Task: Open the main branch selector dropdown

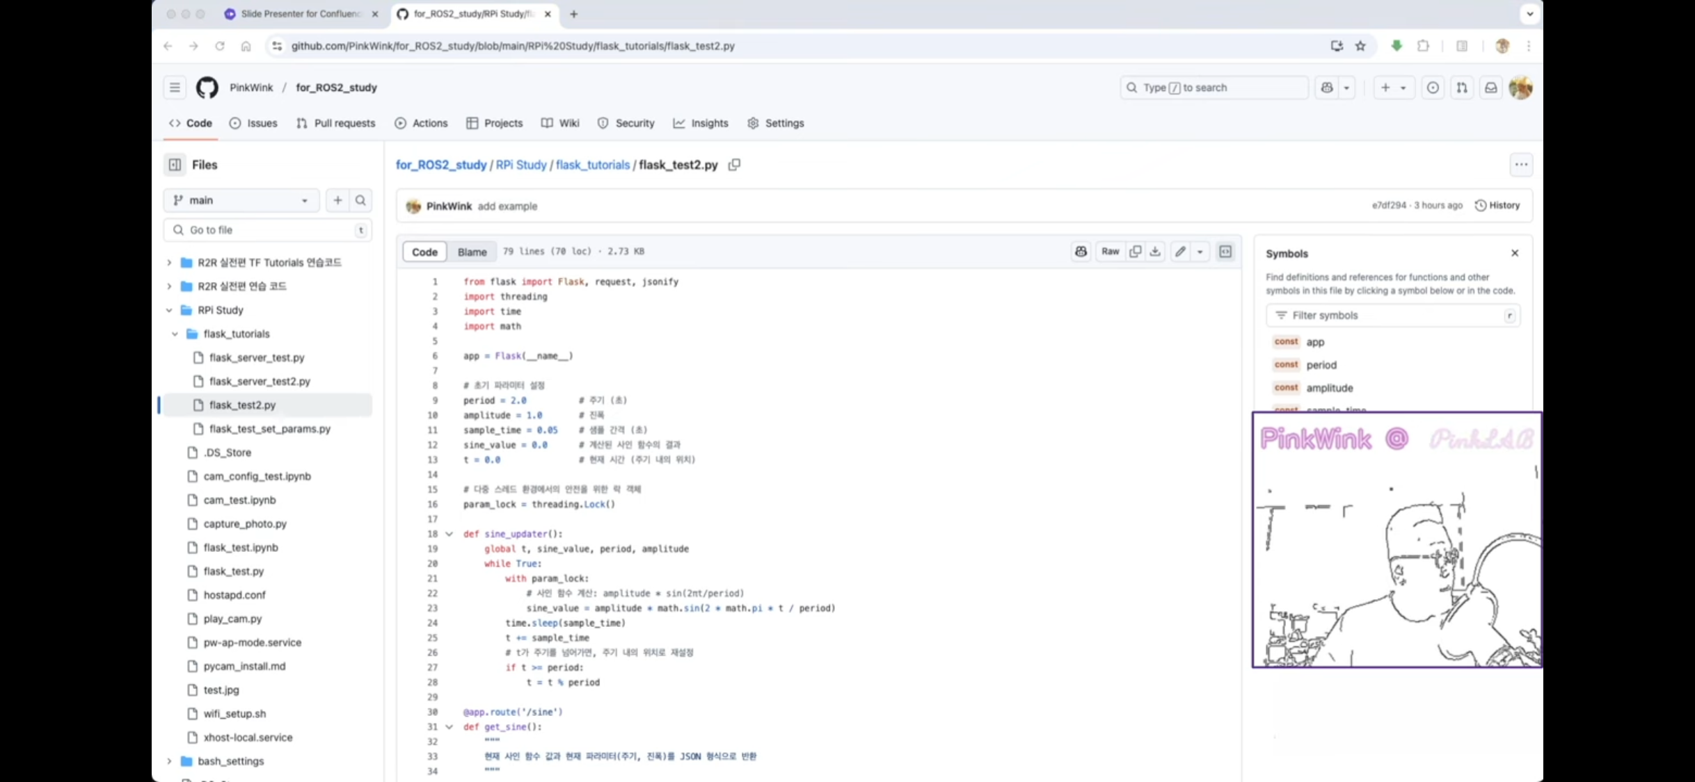Action: click(241, 200)
